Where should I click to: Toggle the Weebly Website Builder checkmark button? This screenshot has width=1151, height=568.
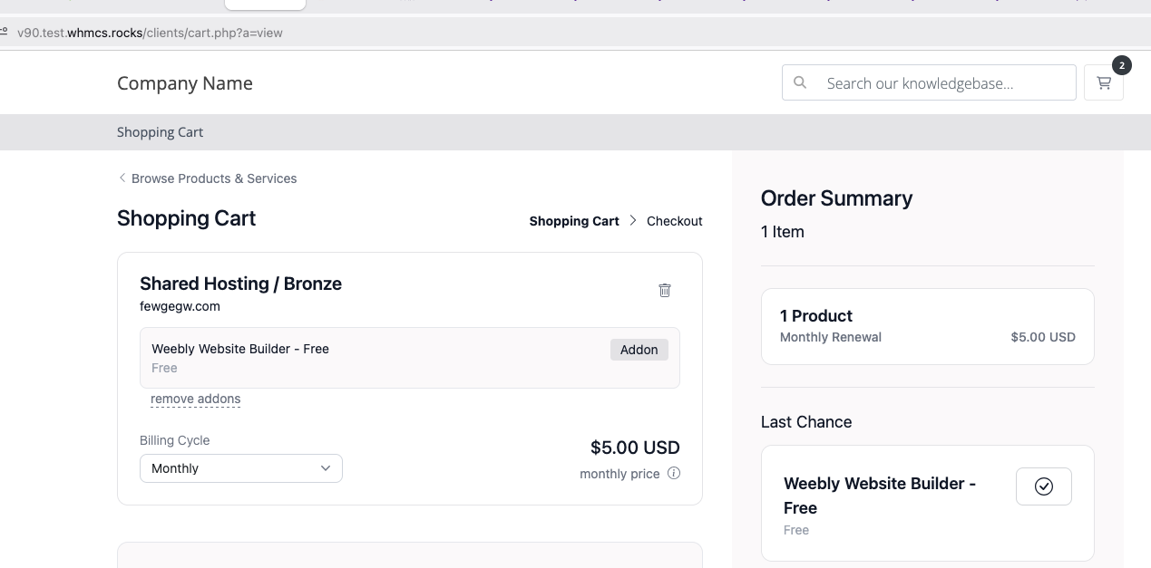pos(1043,486)
